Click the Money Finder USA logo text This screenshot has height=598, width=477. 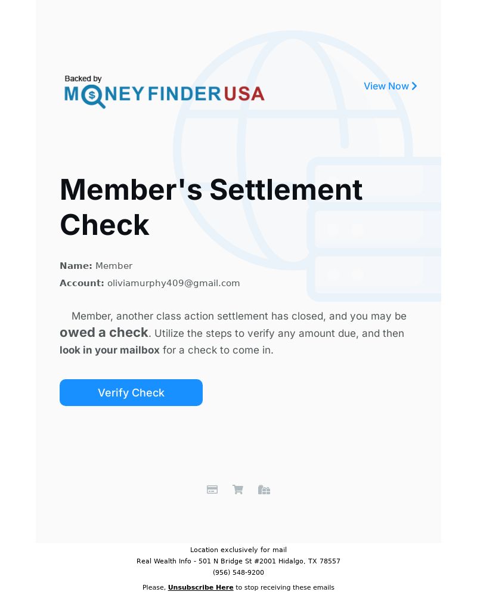pyautogui.click(x=165, y=94)
